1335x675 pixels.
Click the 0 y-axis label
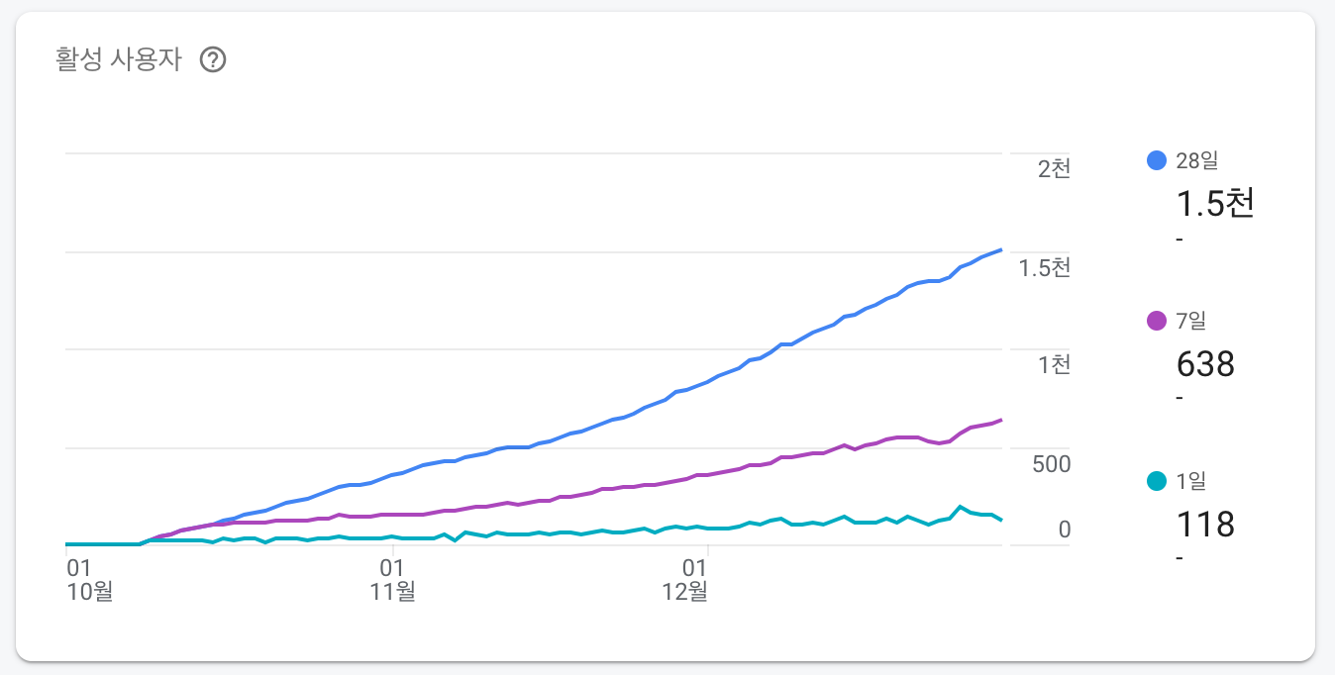tap(1065, 530)
